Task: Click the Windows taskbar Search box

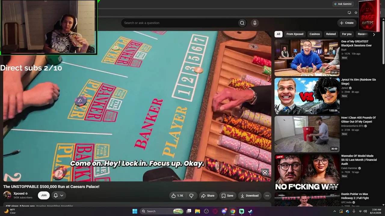Action: click(x=162, y=211)
